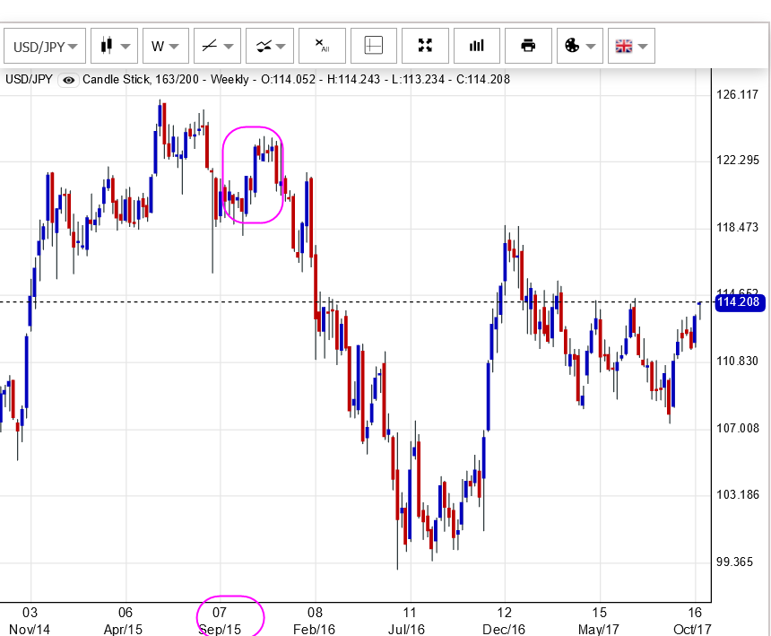Click the Jul/16 date label on time axis
The width and height of the screenshot is (771, 636).
409,630
